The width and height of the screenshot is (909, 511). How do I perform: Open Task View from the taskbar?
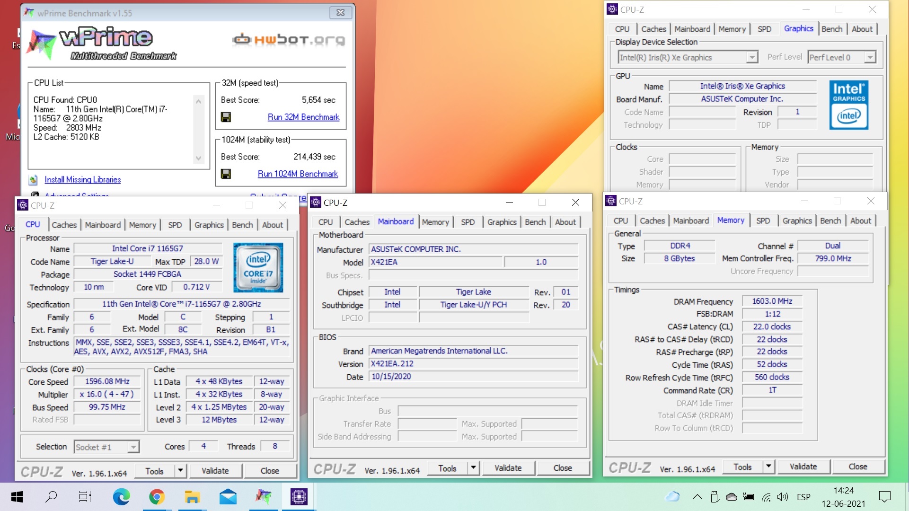85,497
